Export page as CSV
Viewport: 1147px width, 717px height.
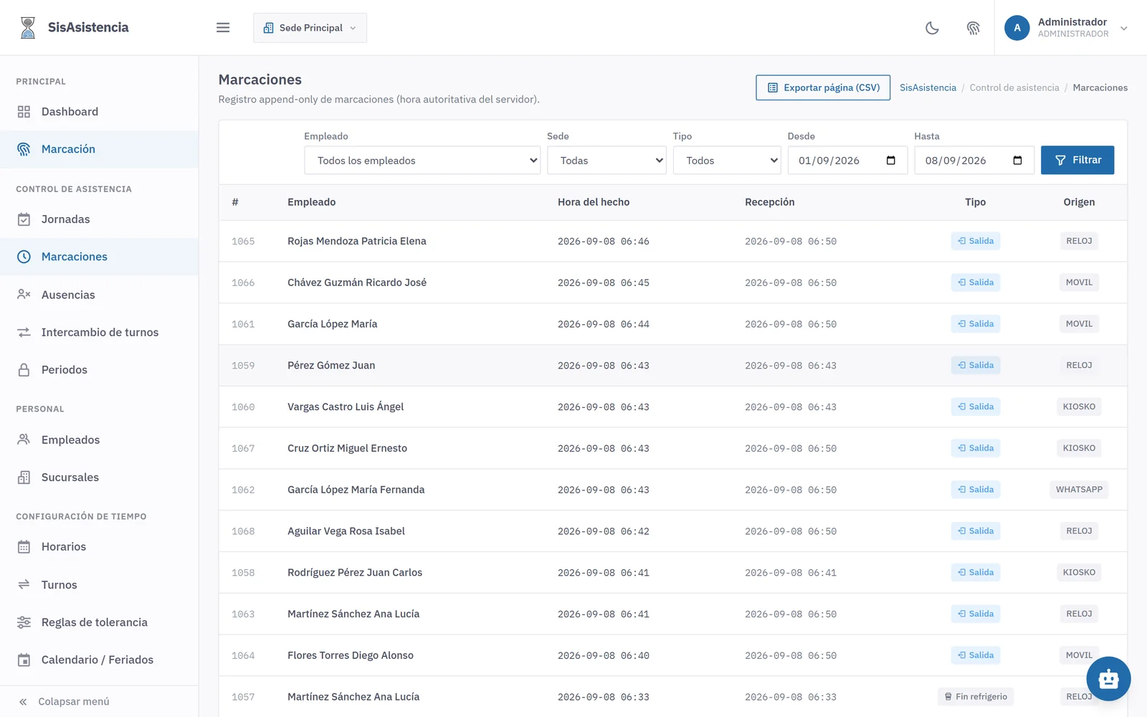(x=823, y=87)
